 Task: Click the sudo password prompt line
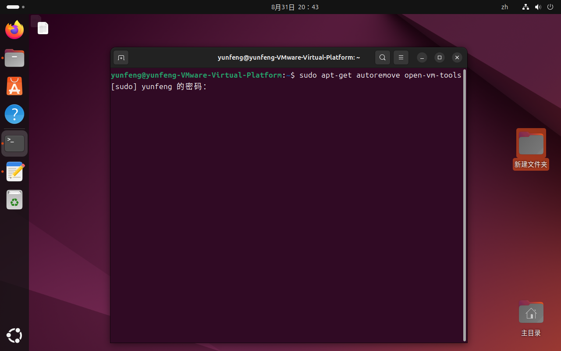tap(159, 86)
